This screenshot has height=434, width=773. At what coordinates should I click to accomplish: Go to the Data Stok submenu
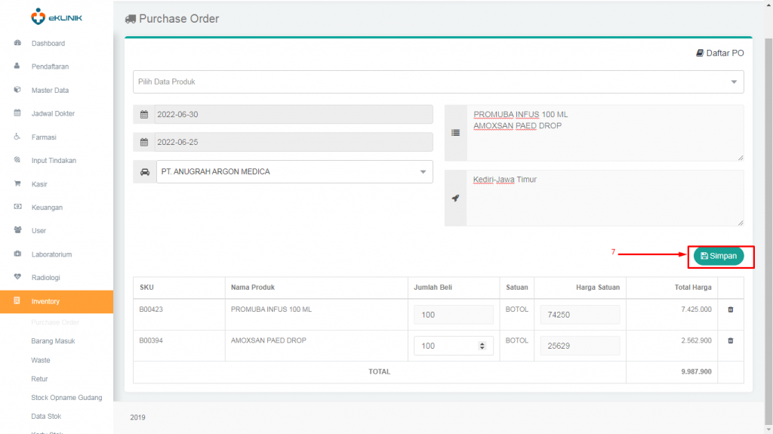(x=46, y=416)
